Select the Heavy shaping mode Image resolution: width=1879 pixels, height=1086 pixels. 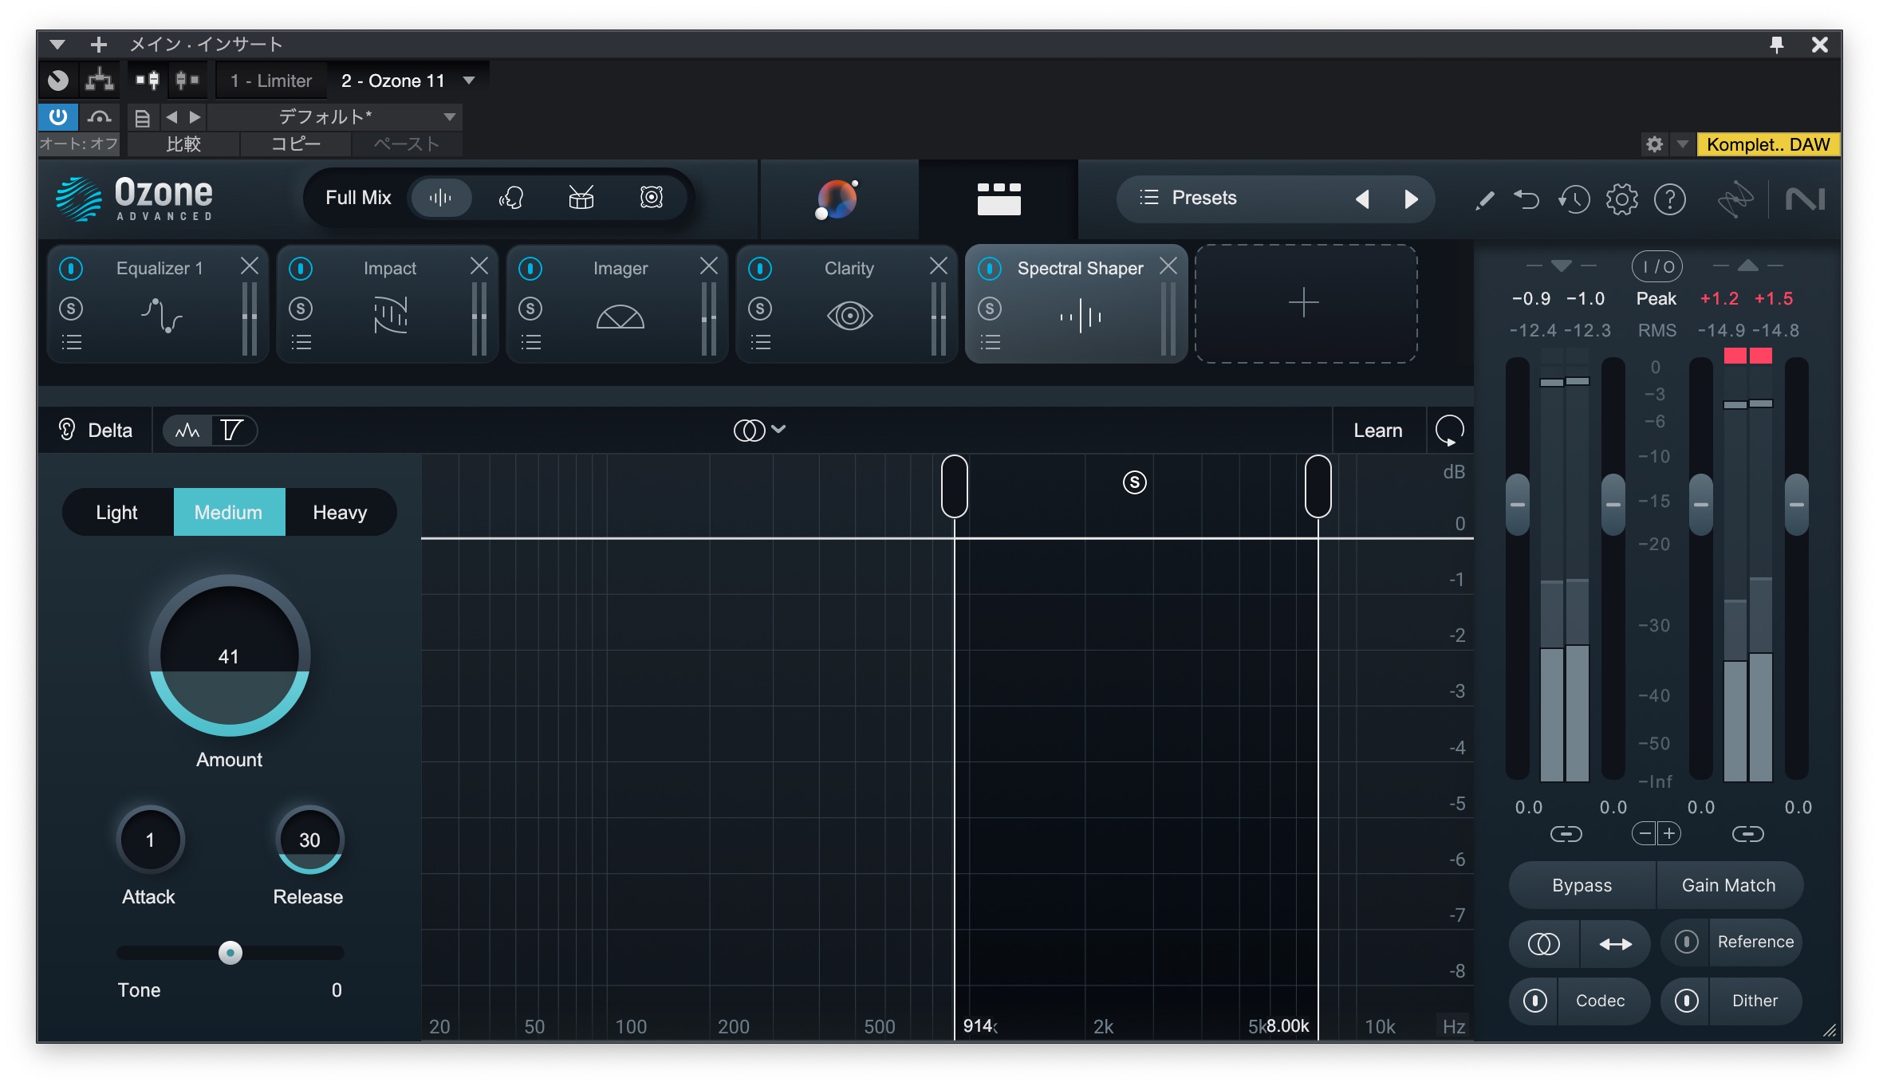tap(340, 512)
